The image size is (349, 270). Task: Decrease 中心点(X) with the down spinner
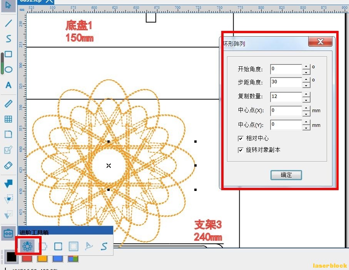click(306, 113)
